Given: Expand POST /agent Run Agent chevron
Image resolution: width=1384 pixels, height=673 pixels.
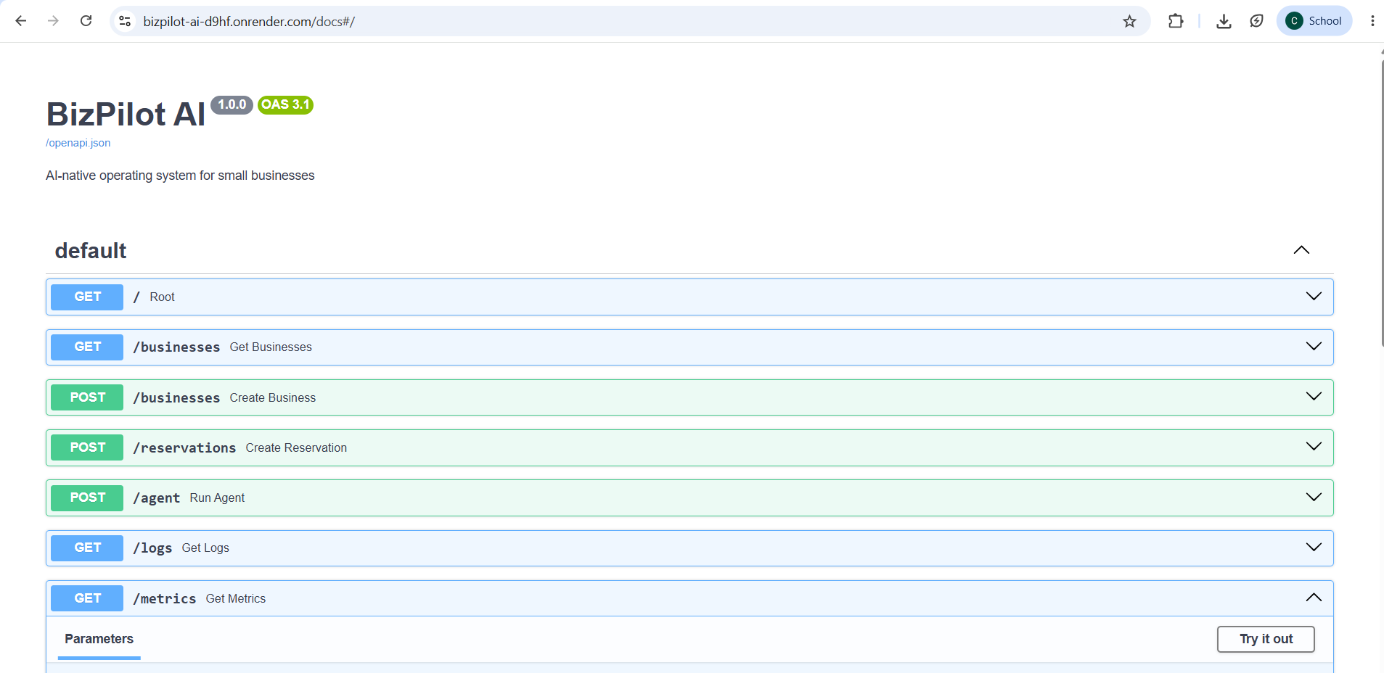Looking at the screenshot, I should [1314, 497].
